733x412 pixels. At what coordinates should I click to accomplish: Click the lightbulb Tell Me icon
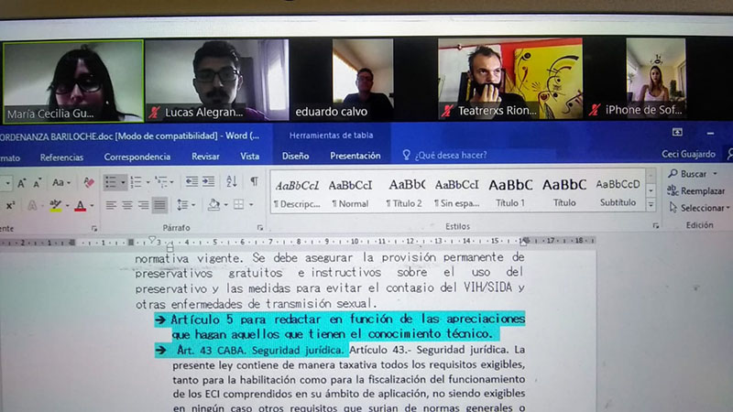[x=406, y=155]
